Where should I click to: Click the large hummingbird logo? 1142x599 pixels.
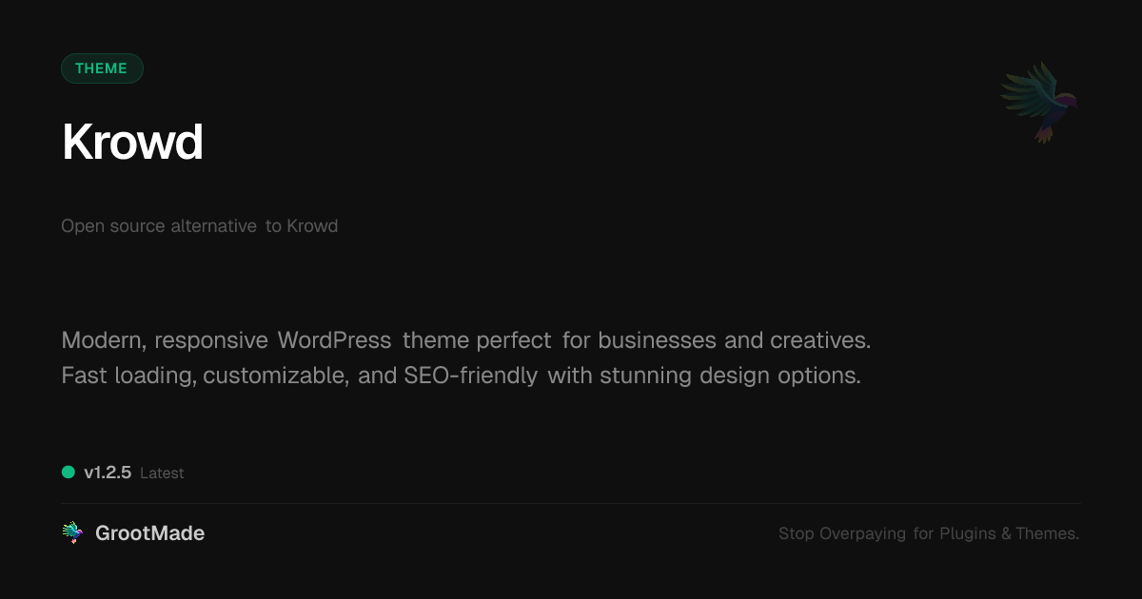coord(1038,102)
